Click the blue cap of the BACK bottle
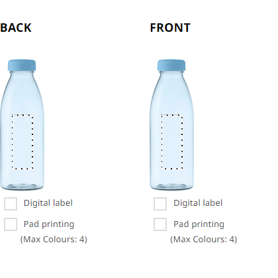Screen dimensions: 278x278 [x=22, y=65]
